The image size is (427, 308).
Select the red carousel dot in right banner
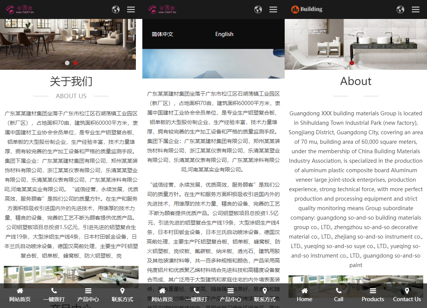[x=352, y=63]
